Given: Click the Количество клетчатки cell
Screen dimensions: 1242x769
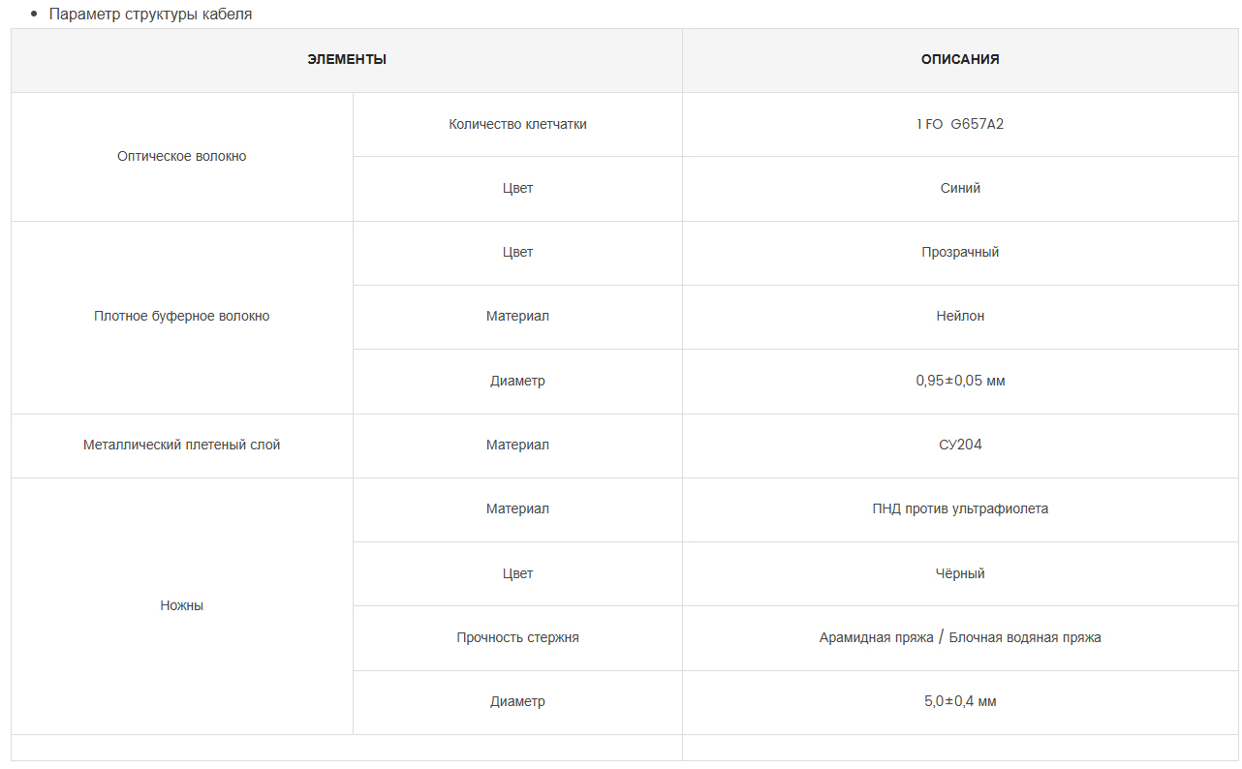Looking at the screenshot, I should pos(517,124).
